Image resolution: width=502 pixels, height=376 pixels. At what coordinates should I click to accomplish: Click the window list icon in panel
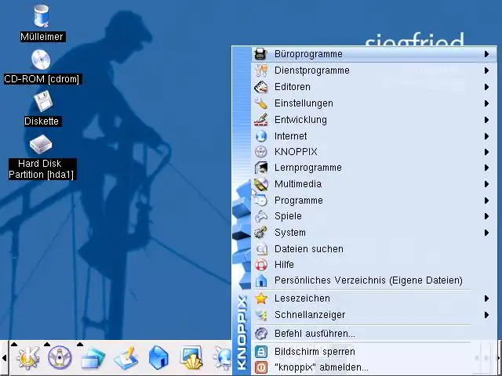coord(93,358)
